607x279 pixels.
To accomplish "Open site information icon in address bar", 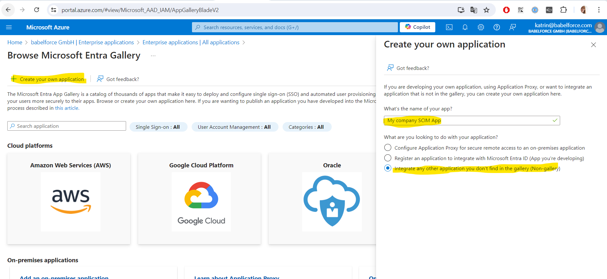I will coord(54,10).
